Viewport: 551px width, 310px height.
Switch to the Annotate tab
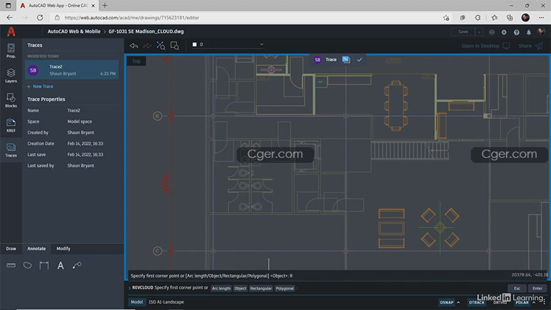(36, 249)
